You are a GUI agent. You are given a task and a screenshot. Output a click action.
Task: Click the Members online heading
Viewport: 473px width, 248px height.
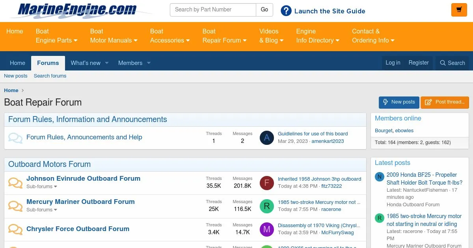(x=398, y=118)
